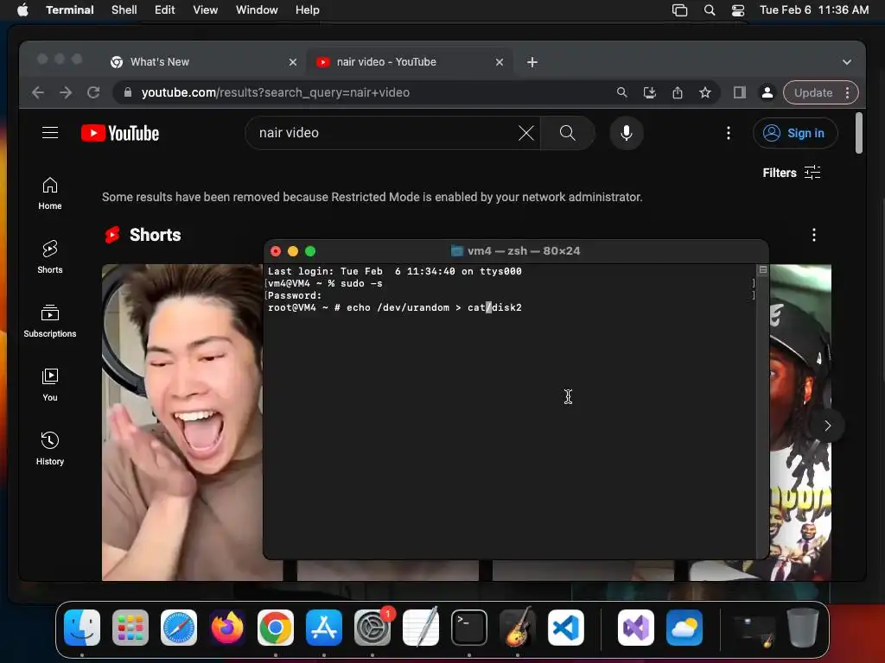Open Shorts in the YouTube sidebar
Viewport: 885px width, 663px height.
point(49,257)
